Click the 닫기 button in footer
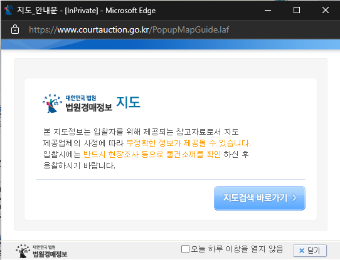Viewport: 340px width, 260px height. [x=310, y=251]
